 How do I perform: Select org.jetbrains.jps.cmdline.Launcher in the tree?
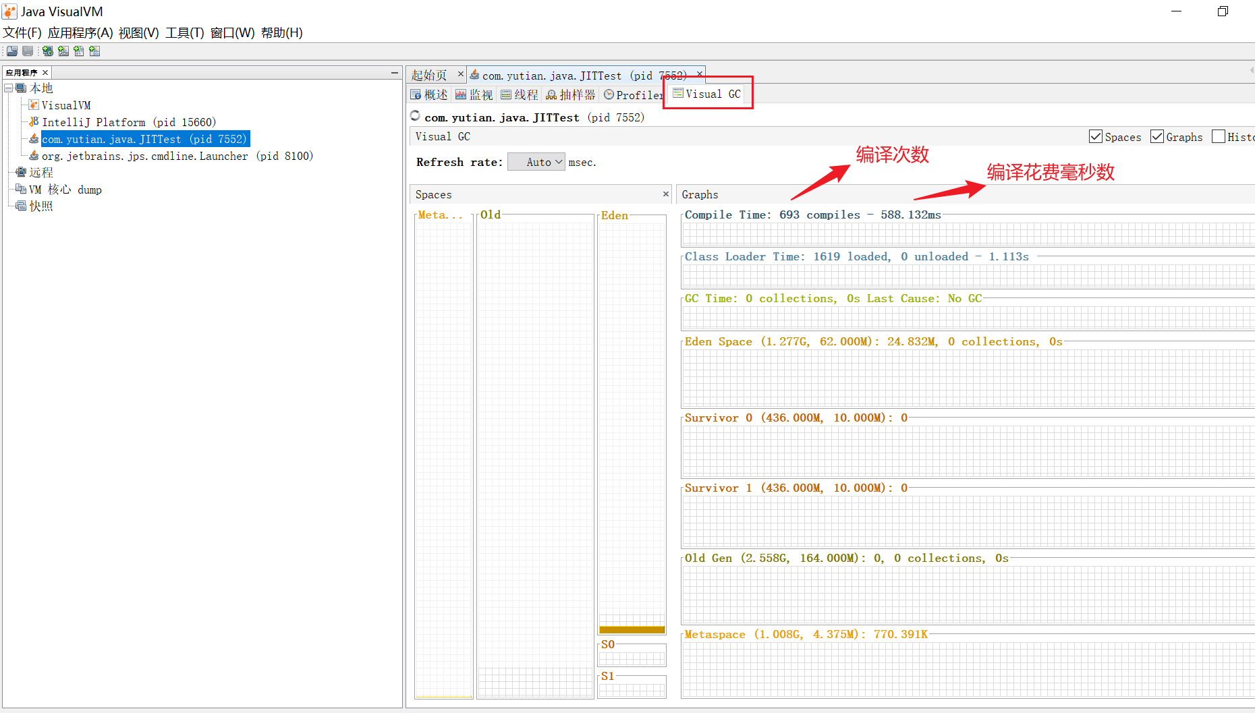177,156
